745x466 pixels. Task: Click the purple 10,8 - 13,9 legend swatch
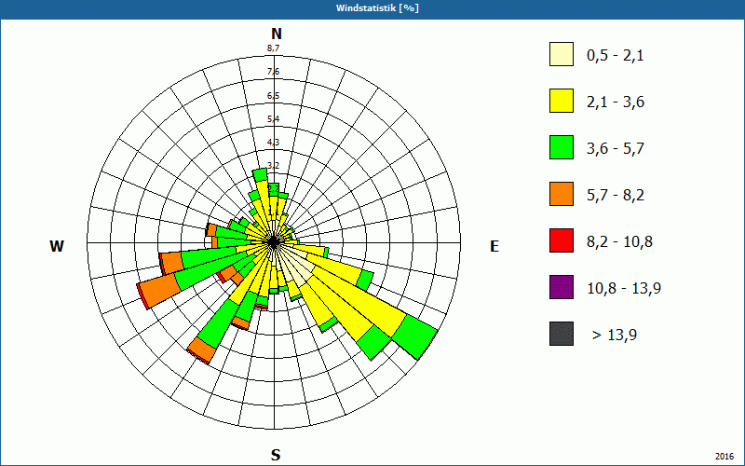pyautogui.click(x=562, y=287)
